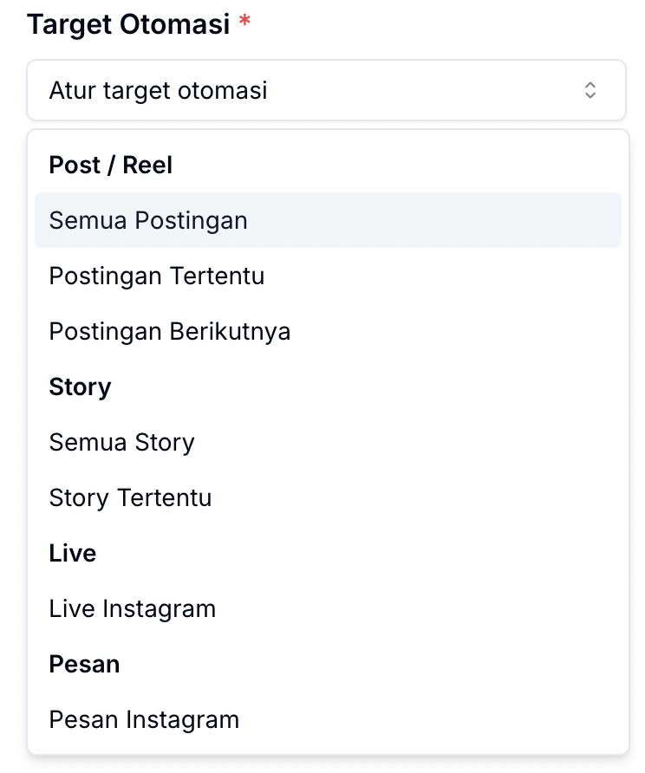Click the up-down chevron icon in the dropdown

coord(590,90)
